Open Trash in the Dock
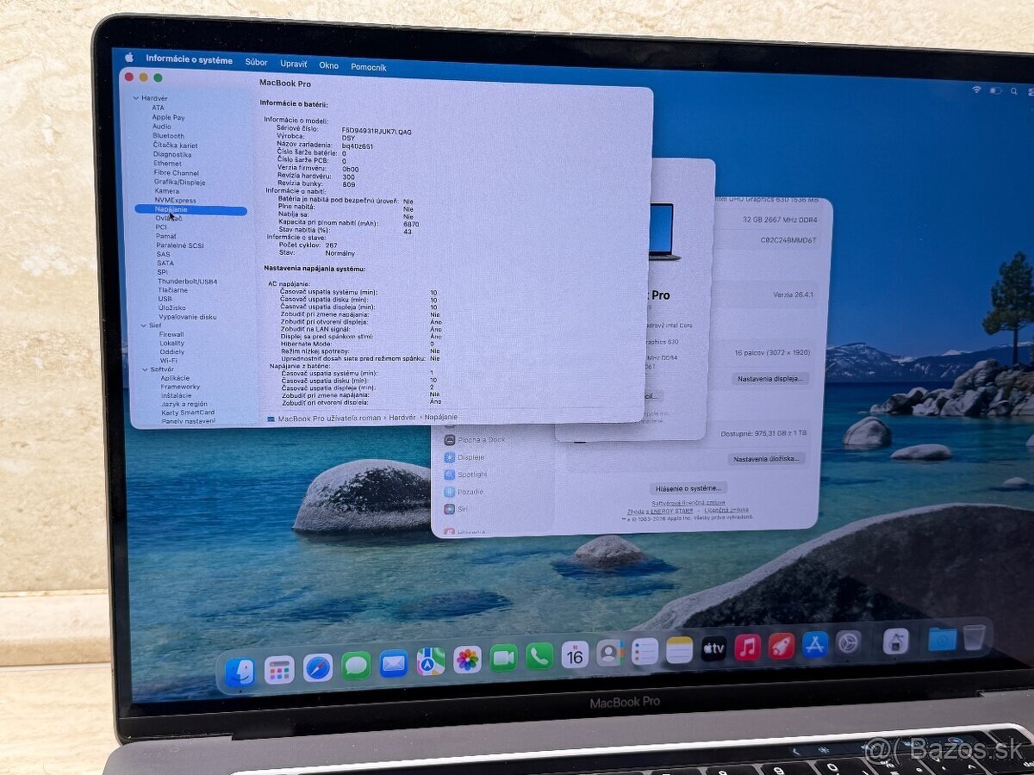This screenshot has height=775, width=1034. coord(975,636)
